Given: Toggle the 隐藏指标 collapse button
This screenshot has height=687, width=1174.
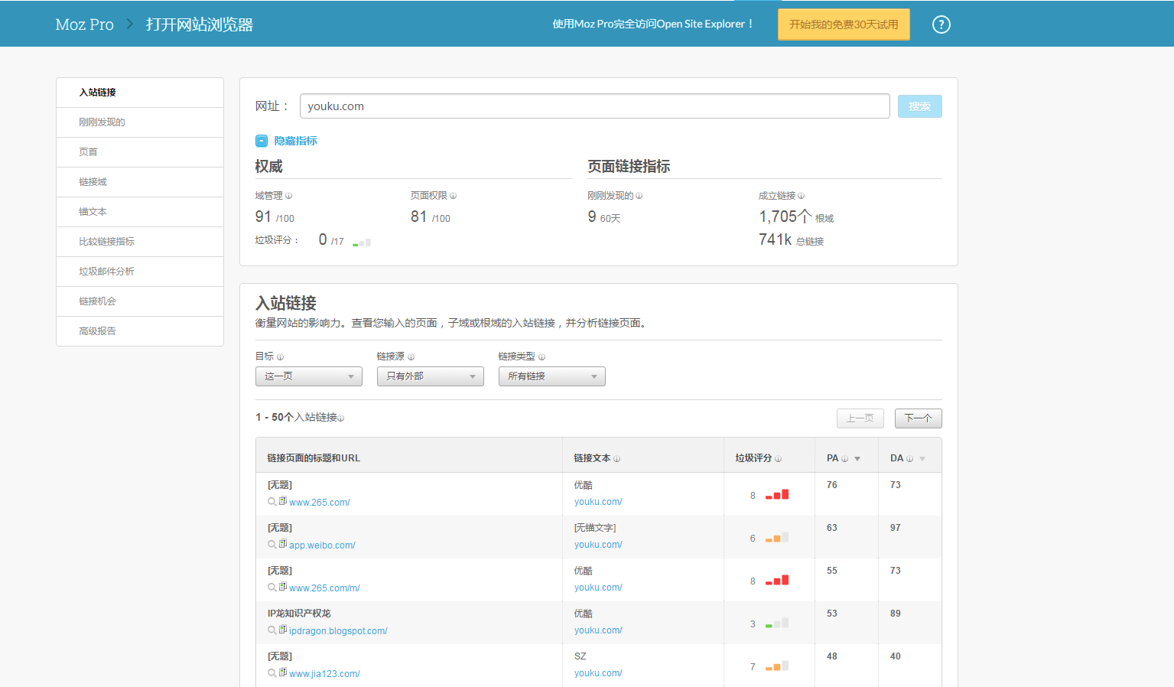Looking at the screenshot, I should (262, 141).
